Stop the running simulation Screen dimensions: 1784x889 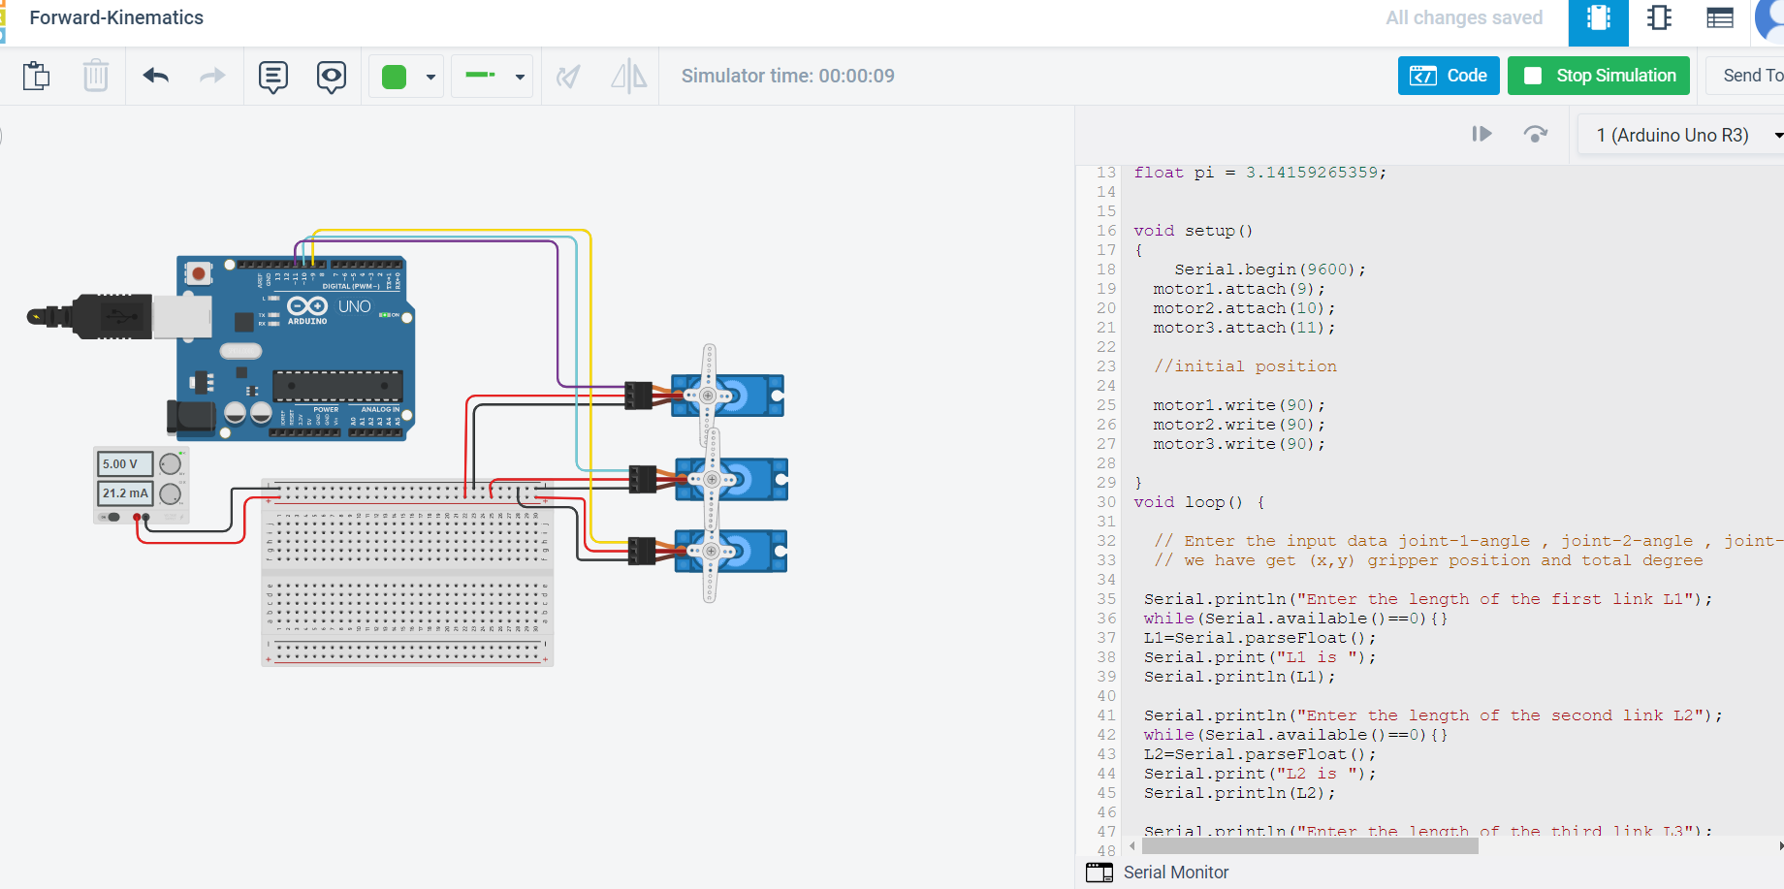point(1598,76)
